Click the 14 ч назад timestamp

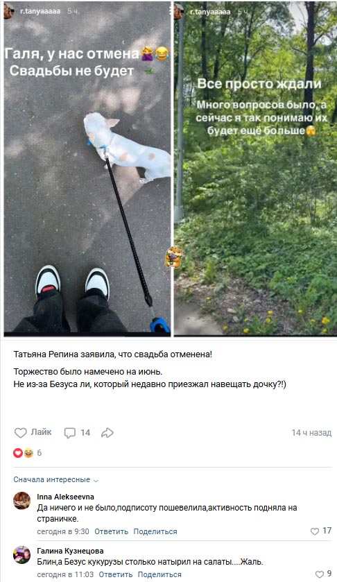click(311, 432)
